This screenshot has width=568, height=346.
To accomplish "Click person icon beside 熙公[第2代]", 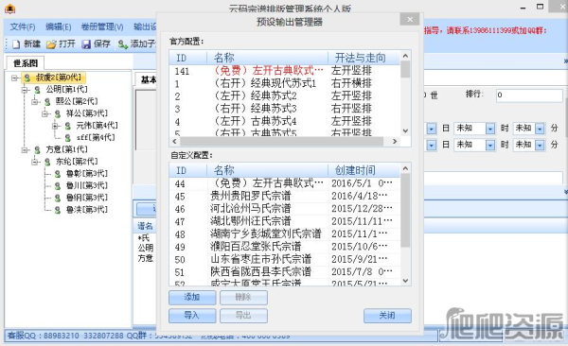I will pyautogui.click(x=47, y=102).
